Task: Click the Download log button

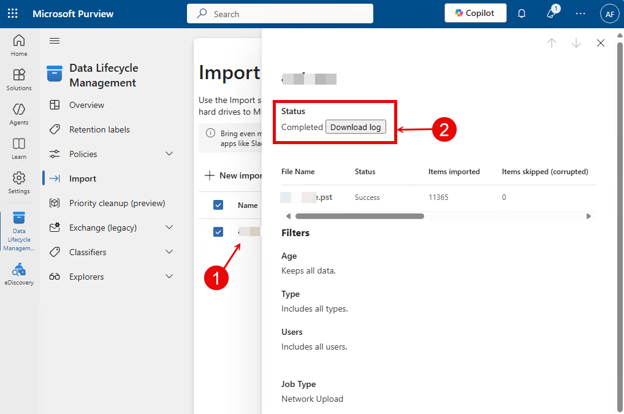Action: click(x=356, y=127)
